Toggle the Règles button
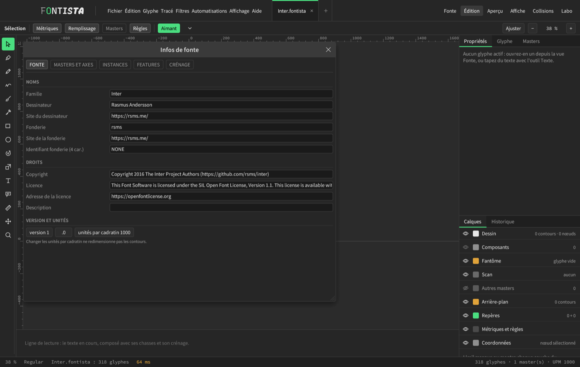The image size is (580, 367). [140, 28]
